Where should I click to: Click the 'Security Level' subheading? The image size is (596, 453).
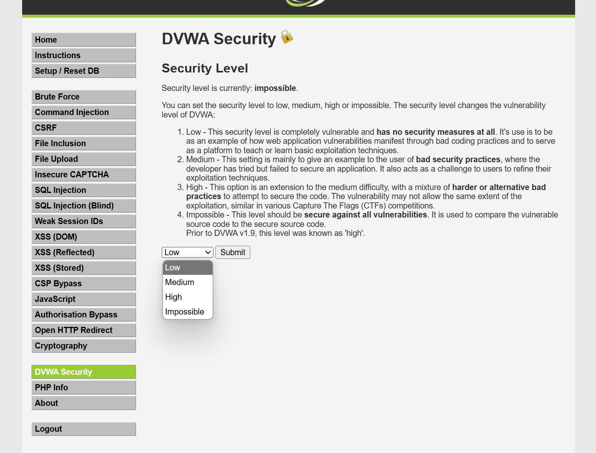(x=205, y=68)
